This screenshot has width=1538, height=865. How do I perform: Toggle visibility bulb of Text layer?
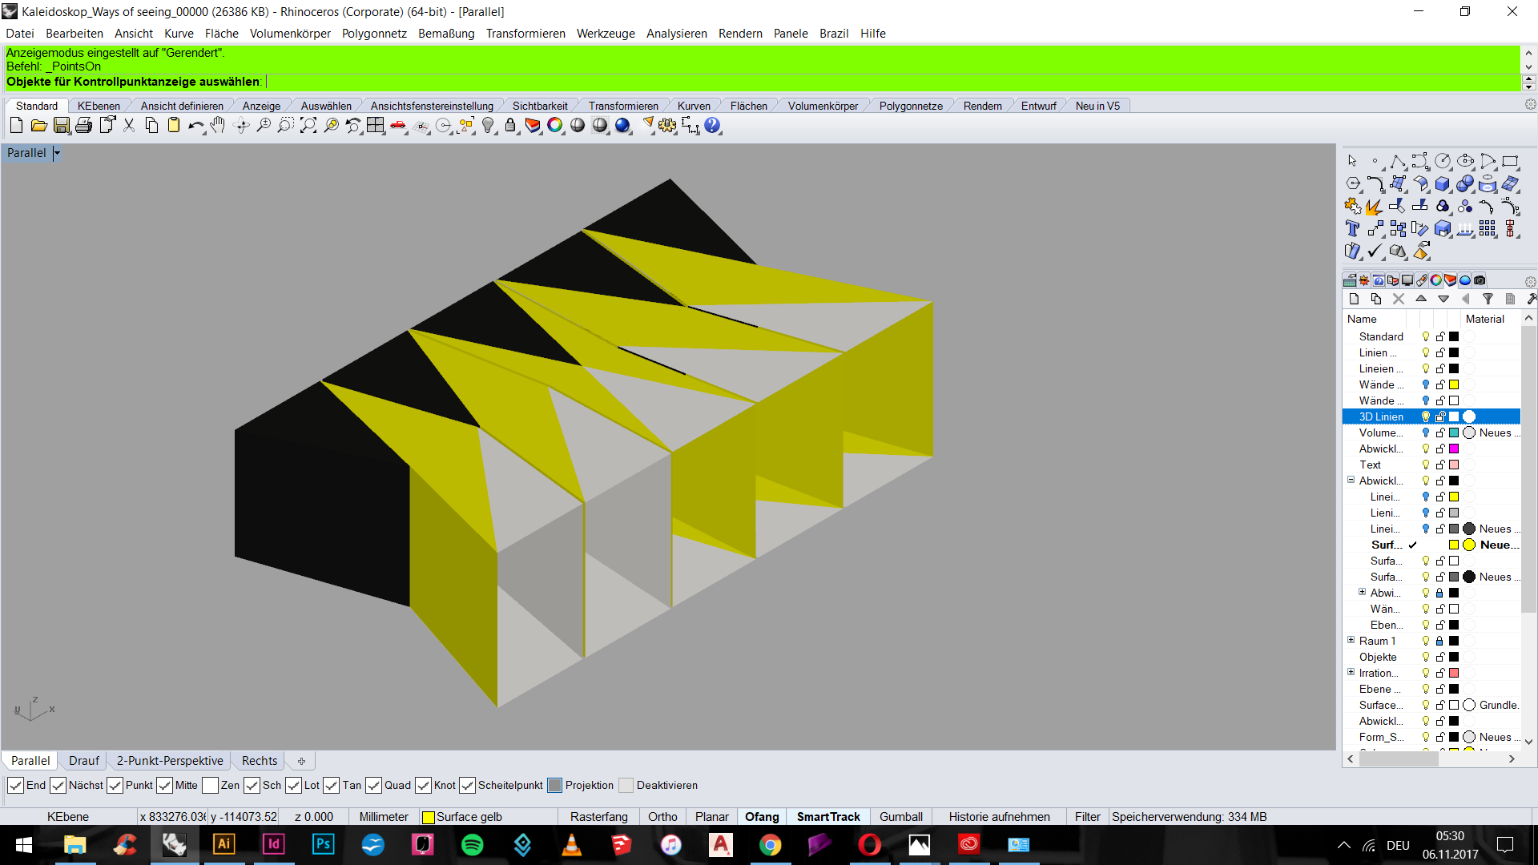(x=1425, y=465)
